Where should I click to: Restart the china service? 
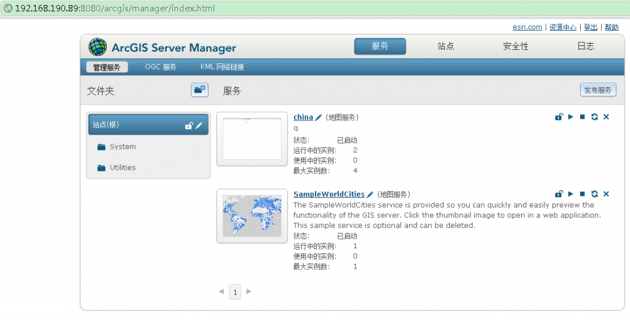(x=594, y=117)
